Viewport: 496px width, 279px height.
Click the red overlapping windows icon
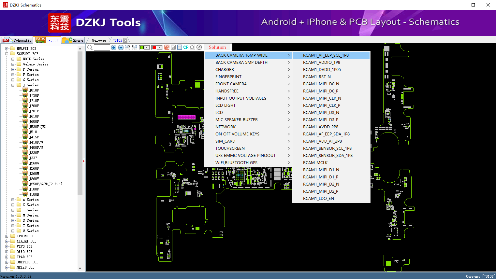[167, 47]
